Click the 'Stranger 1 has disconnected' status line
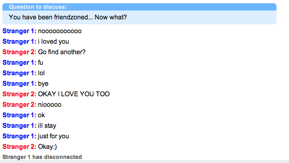Viewport: 289px width, 163px height. click(x=42, y=157)
